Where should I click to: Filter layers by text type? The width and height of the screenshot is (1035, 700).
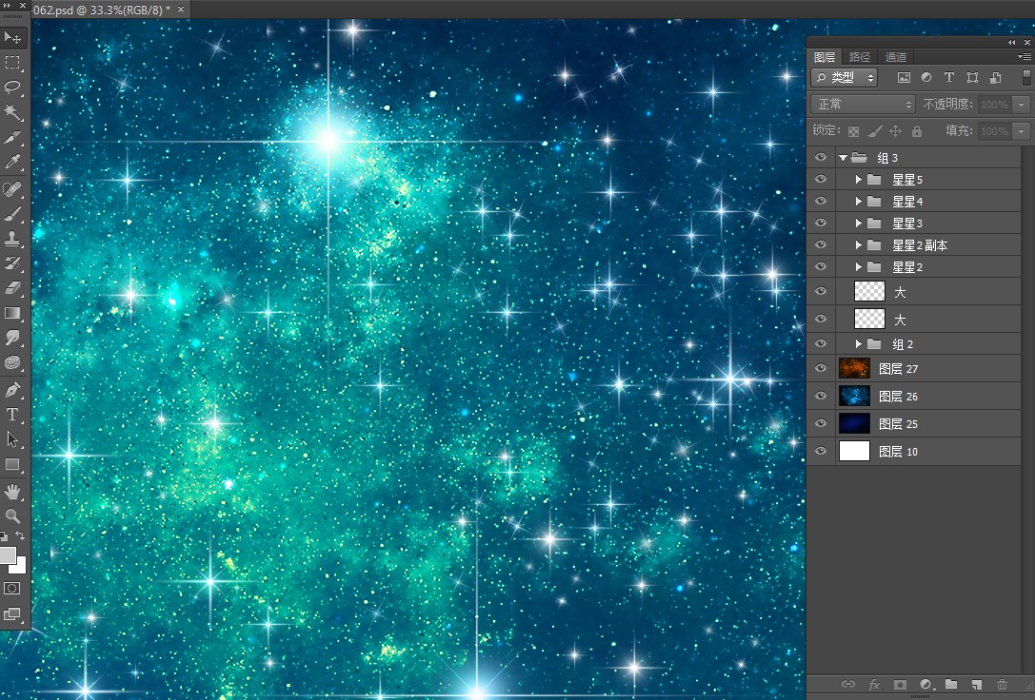point(949,78)
